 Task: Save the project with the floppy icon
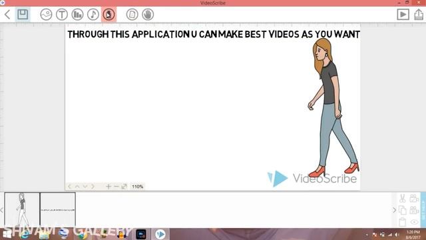coord(23,14)
